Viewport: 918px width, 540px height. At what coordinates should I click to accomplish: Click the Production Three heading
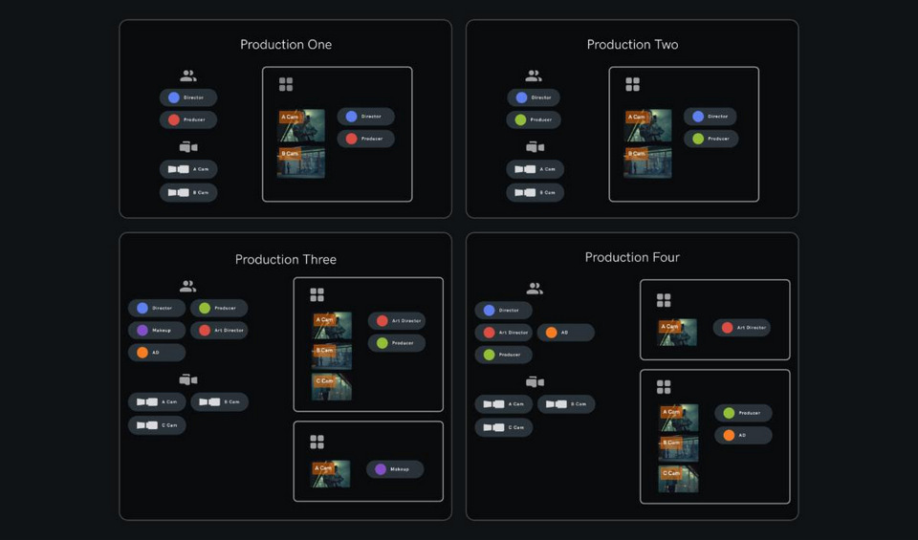285,259
